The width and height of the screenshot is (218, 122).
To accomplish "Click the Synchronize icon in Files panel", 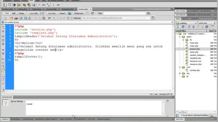I will (207, 27).
